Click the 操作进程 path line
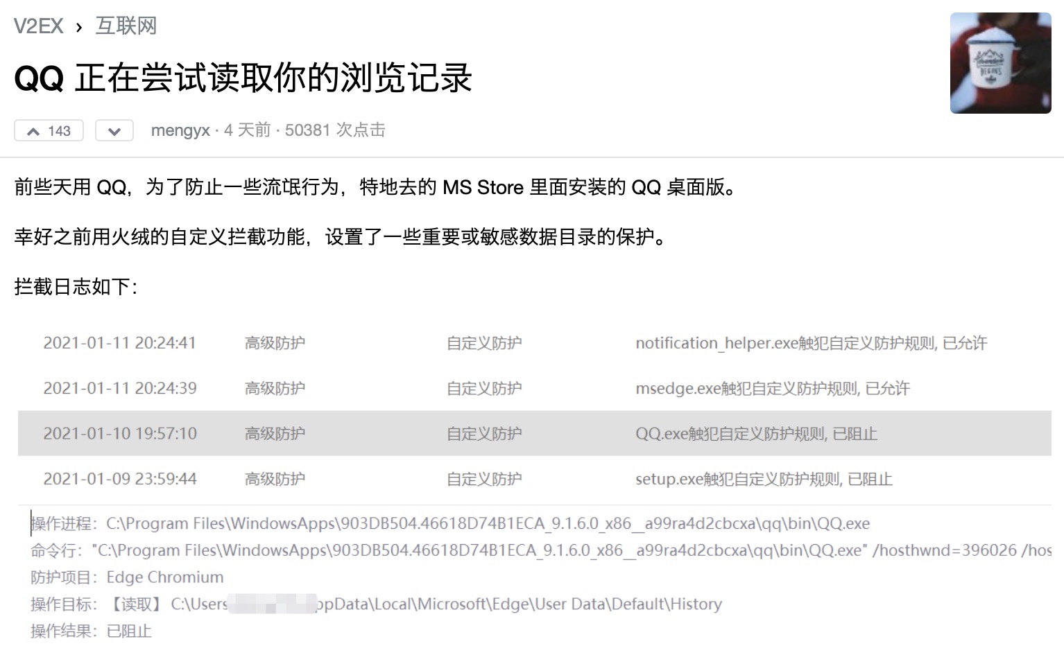 point(450,523)
